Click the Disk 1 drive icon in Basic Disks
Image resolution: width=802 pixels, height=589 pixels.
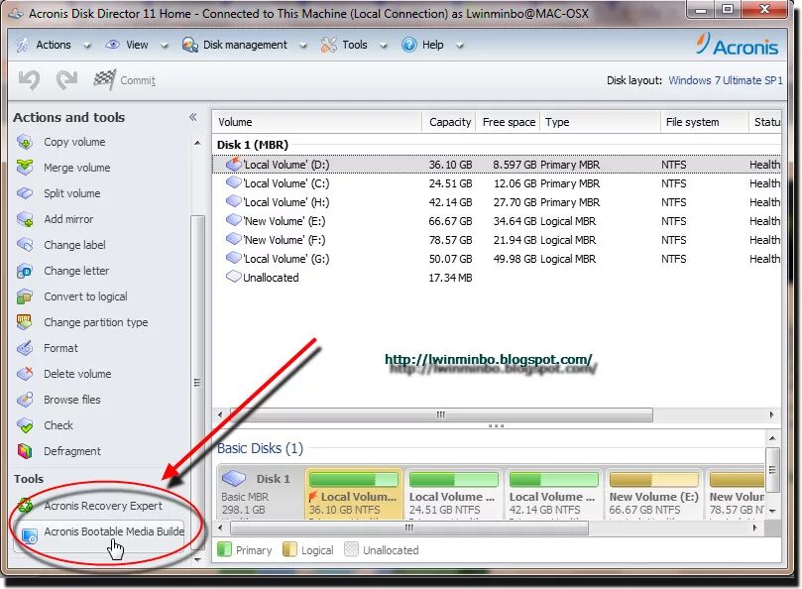point(234,479)
